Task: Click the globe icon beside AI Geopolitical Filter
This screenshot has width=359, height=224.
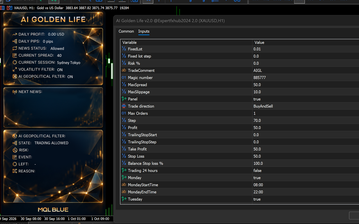Action: coord(15,136)
